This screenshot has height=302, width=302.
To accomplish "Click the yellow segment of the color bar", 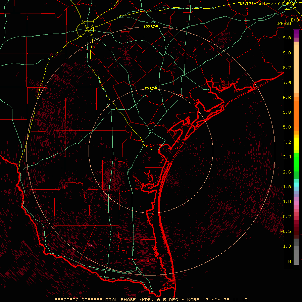I will (x=296, y=144).
